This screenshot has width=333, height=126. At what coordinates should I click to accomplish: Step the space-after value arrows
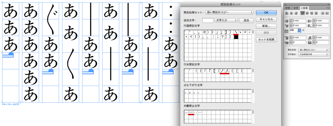pyautogui.click(x=314, y=38)
